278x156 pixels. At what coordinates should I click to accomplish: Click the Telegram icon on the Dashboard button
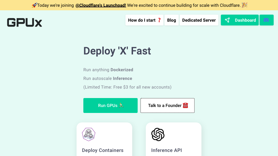[x=228, y=20]
